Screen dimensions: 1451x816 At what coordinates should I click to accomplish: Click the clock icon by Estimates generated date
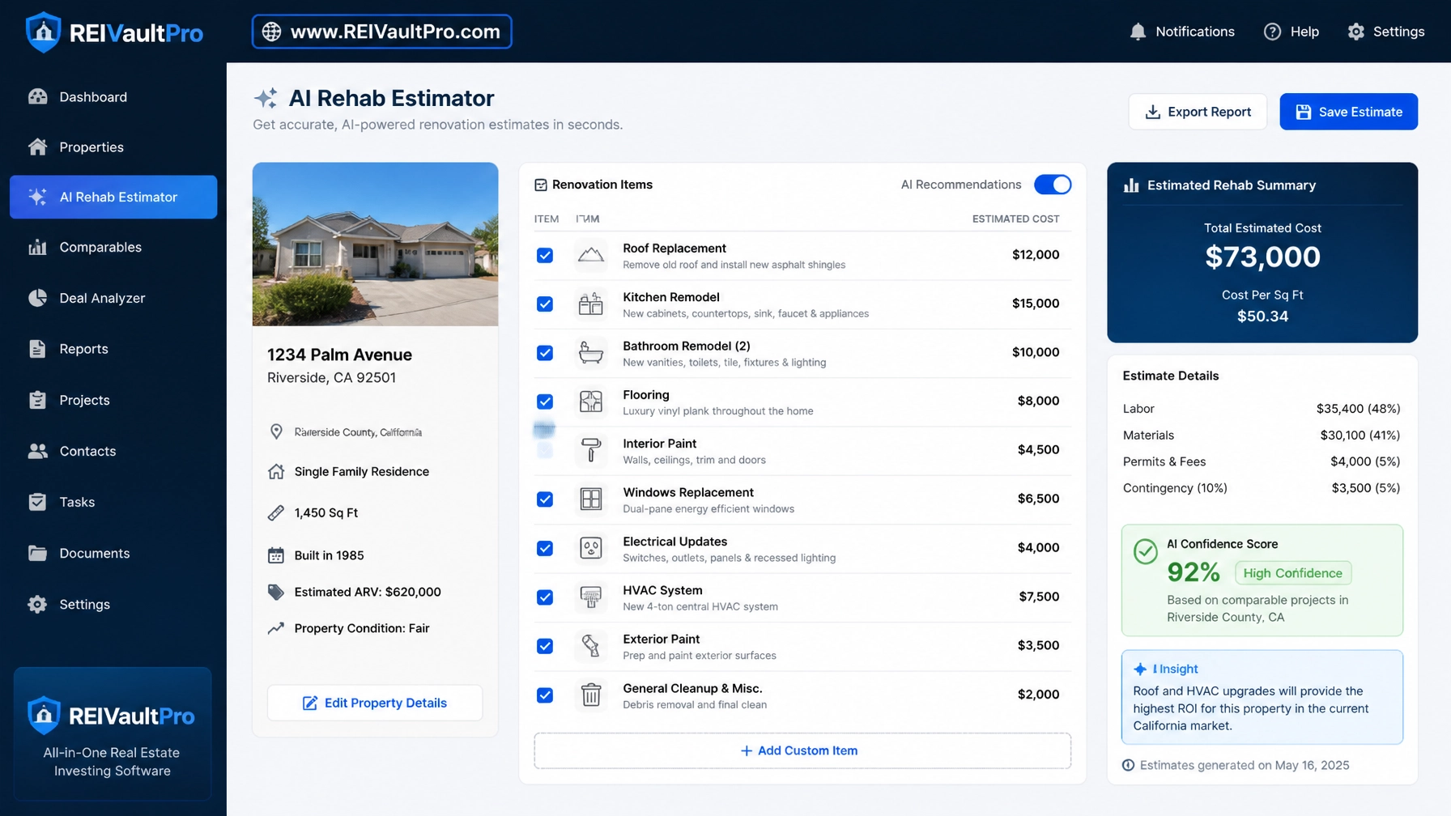coord(1128,765)
